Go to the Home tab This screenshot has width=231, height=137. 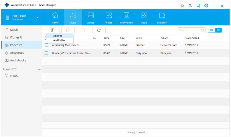55,18
